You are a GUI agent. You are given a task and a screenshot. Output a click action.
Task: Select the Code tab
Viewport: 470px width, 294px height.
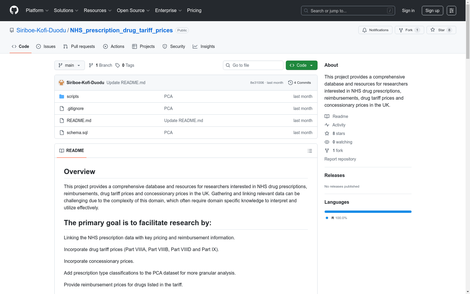tap(21, 46)
